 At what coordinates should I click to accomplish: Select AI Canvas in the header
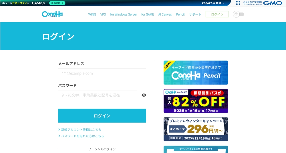pyautogui.click(x=165, y=15)
